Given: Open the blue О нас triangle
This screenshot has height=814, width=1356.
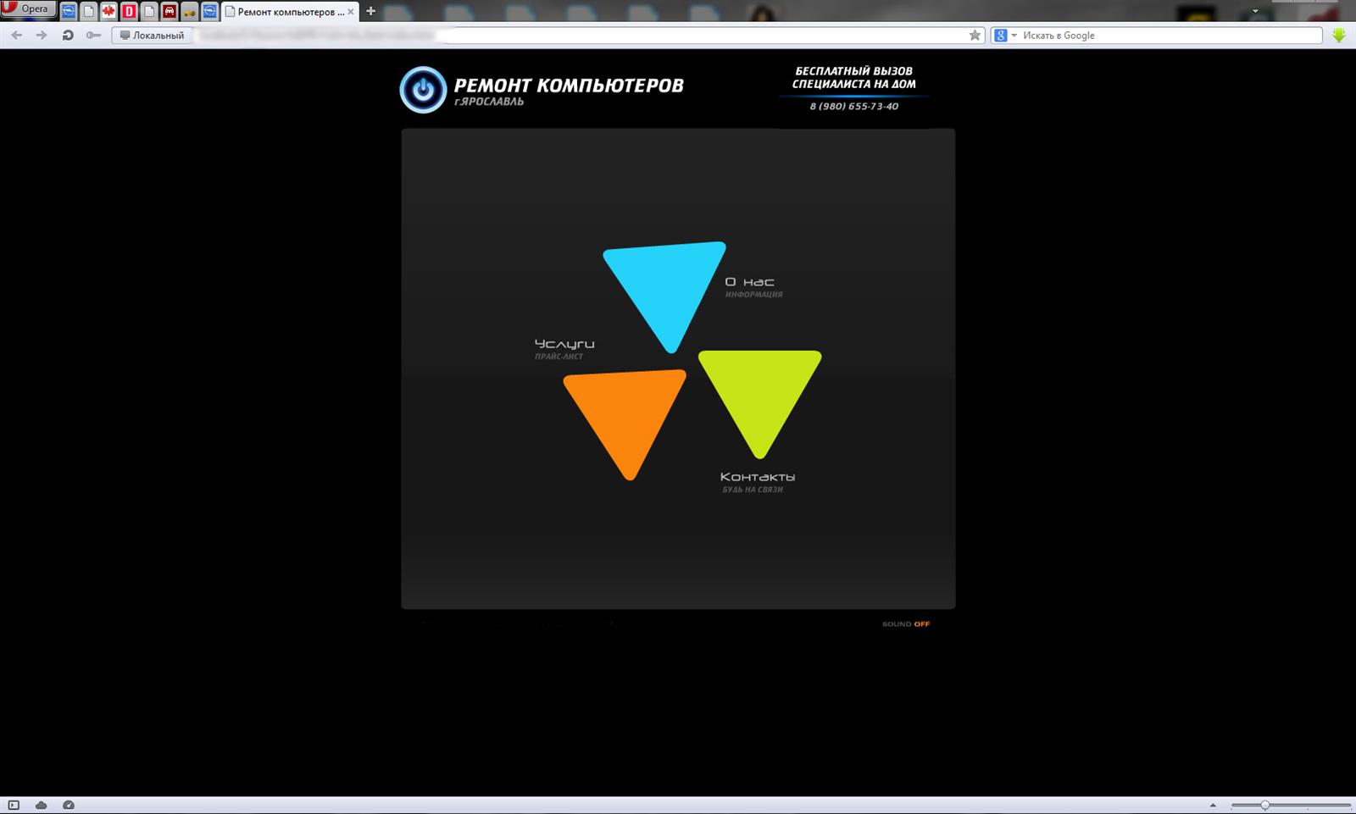Looking at the screenshot, I should tap(665, 295).
